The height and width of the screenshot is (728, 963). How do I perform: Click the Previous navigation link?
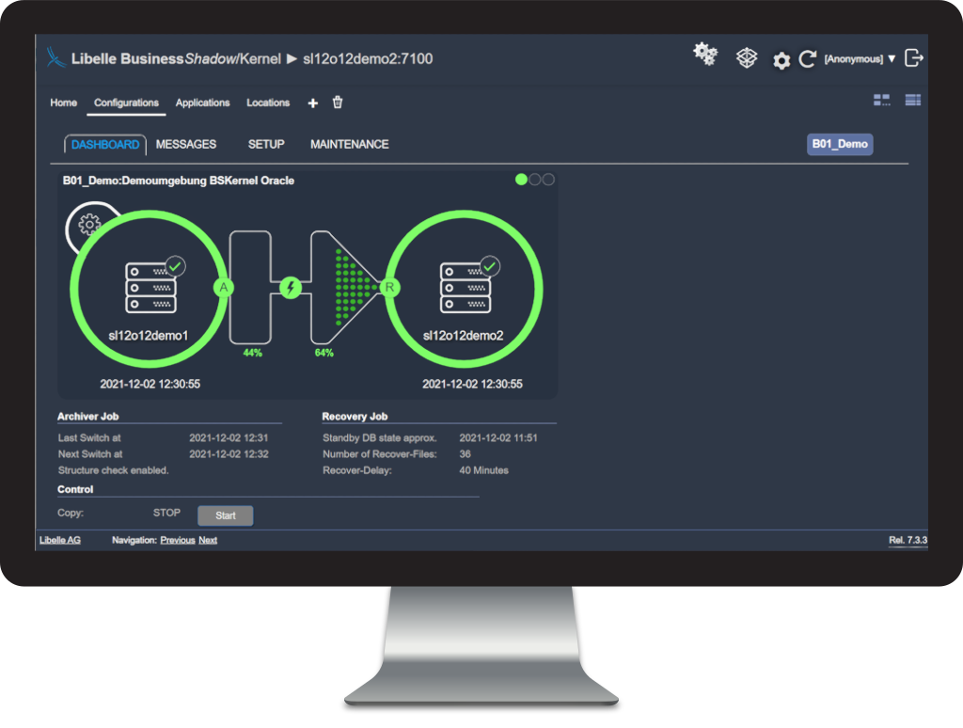coord(178,540)
